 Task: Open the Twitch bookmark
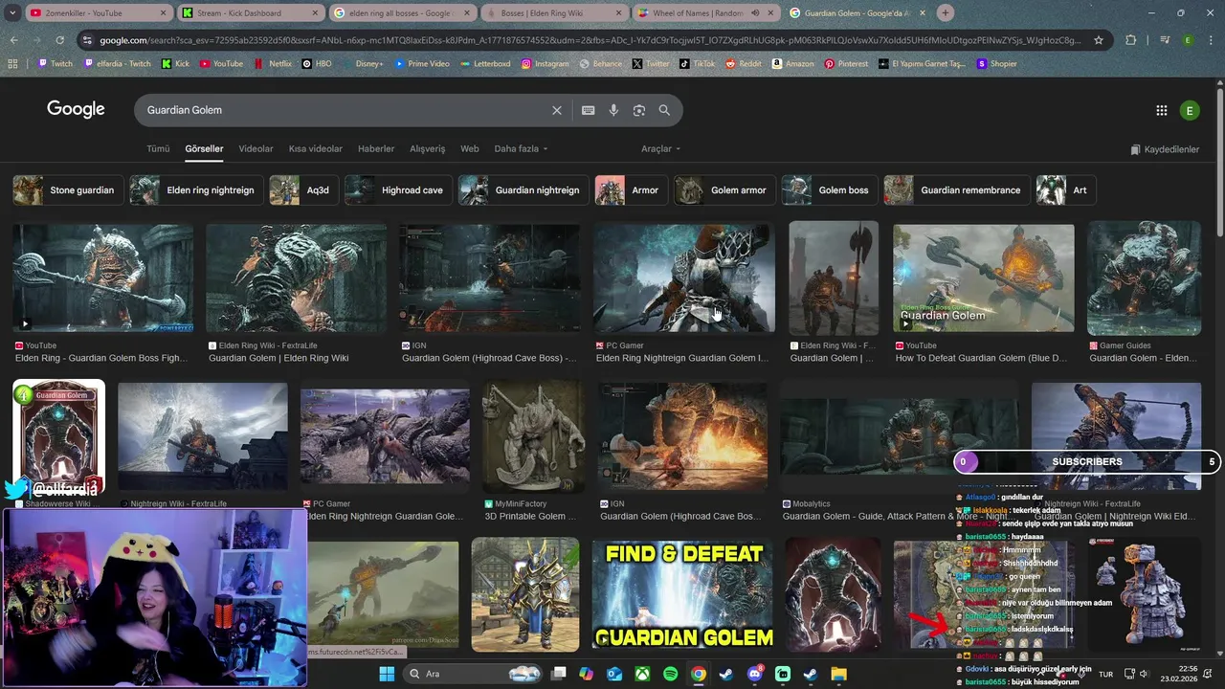[x=55, y=63]
